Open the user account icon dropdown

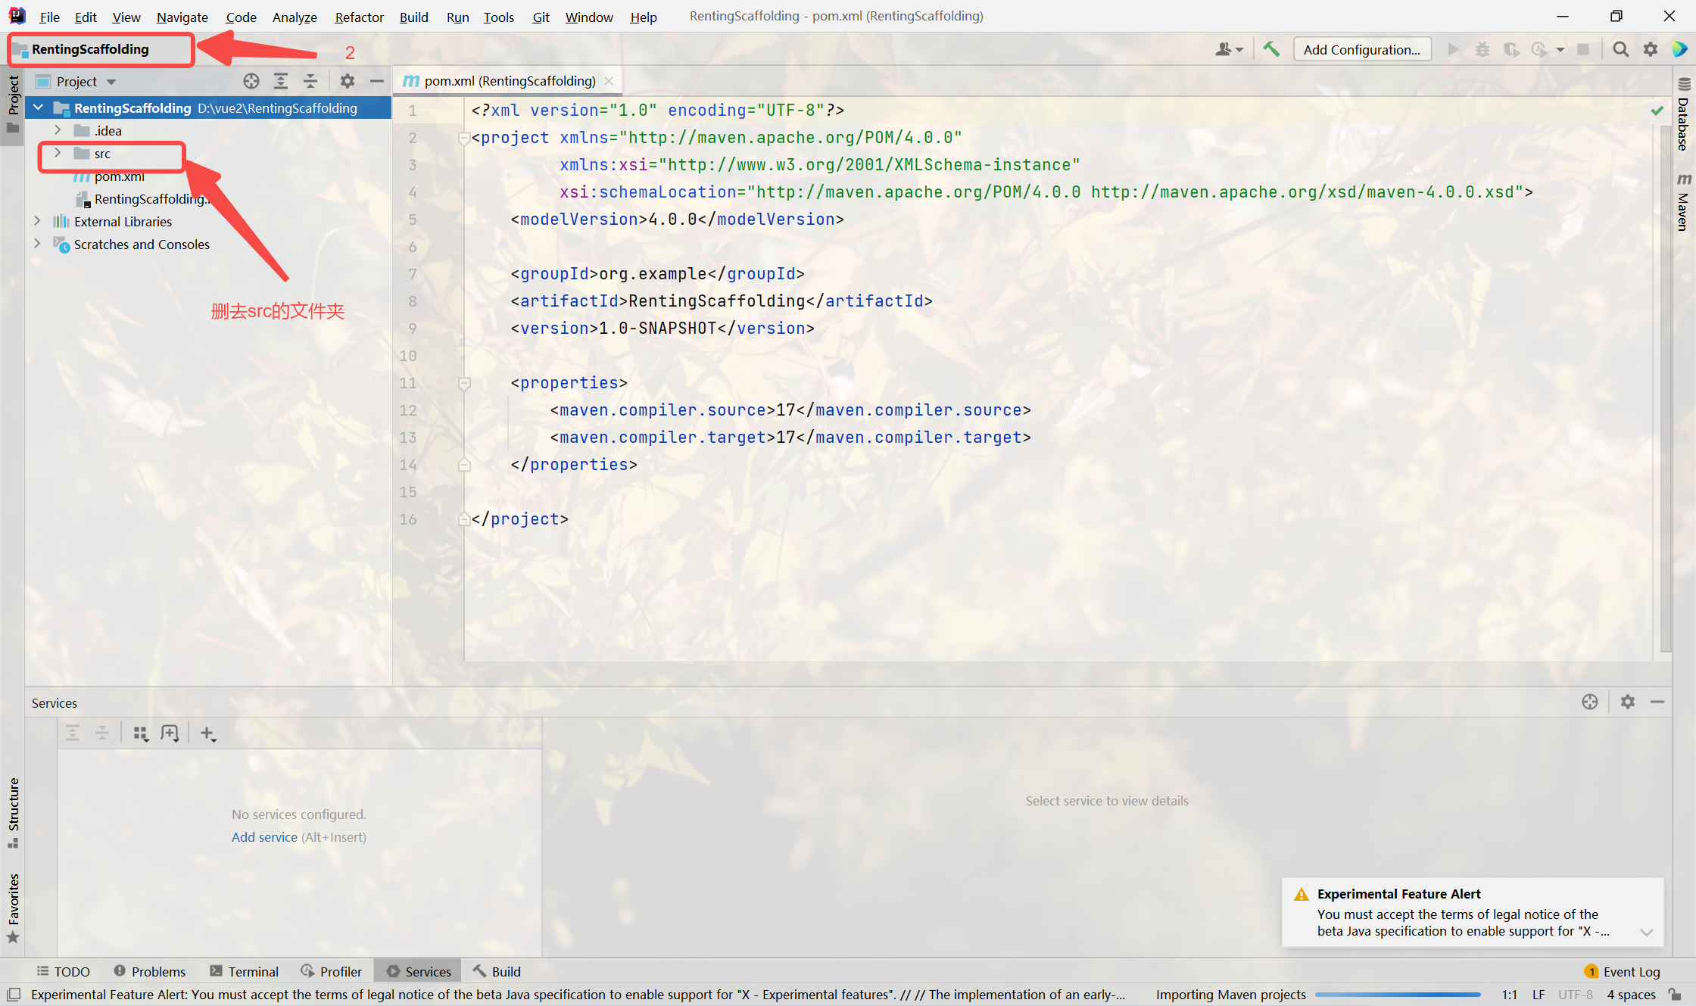coord(1229,49)
